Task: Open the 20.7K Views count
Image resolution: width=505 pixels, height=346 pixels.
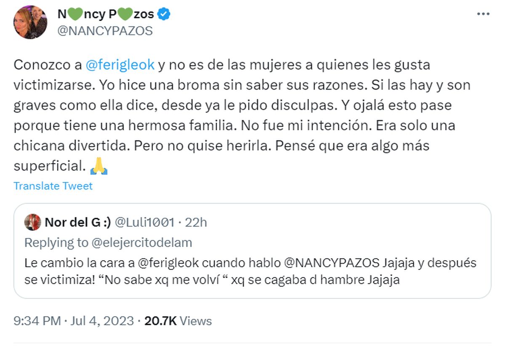Action: click(178, 321)
